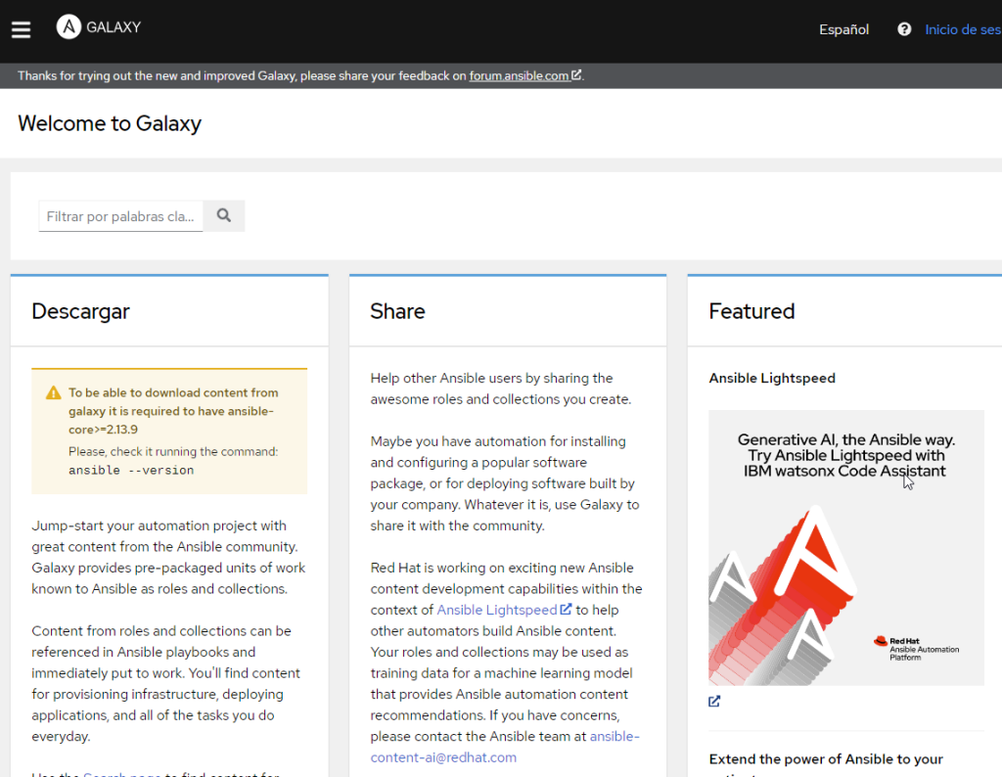This screenshot has width=1002, height=777.
Task: Open the help question mark icon
Action: [x=902, y=28]
